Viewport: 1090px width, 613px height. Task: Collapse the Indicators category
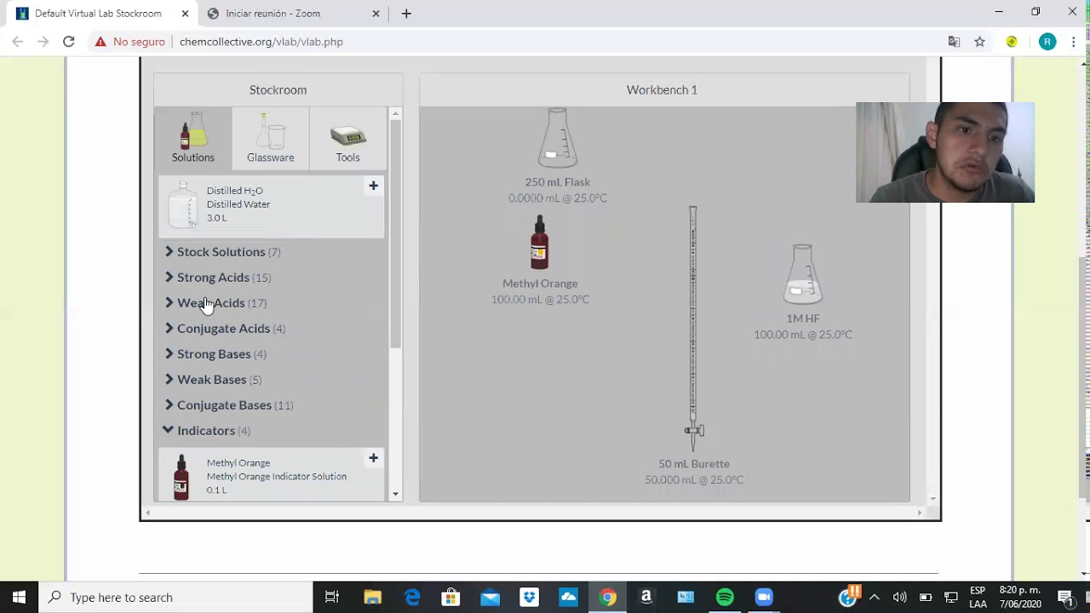click(x=206, y=431)
